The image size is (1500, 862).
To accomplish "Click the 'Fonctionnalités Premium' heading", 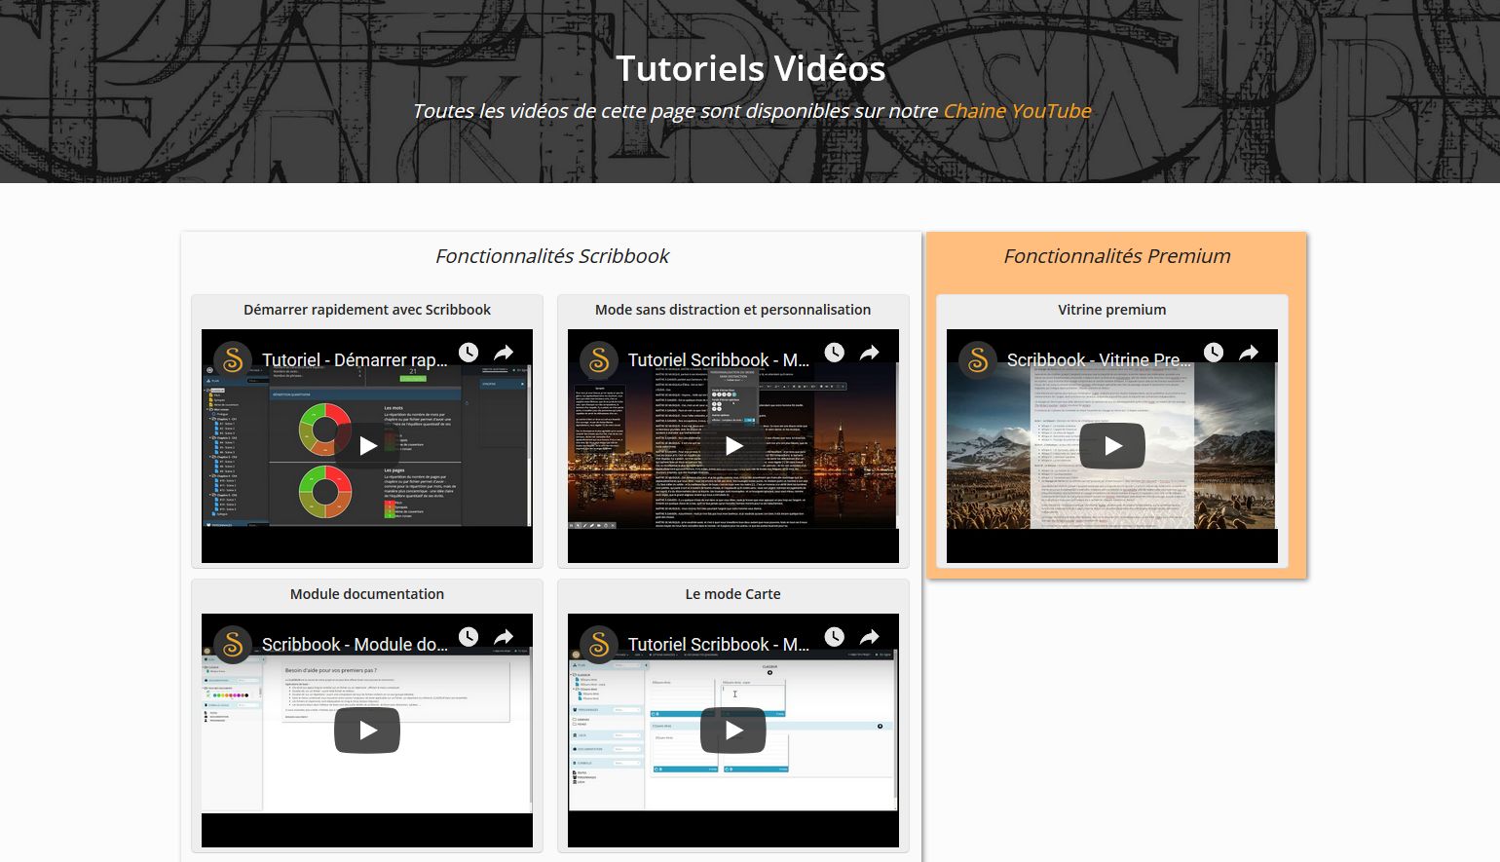I will 1117,256.
